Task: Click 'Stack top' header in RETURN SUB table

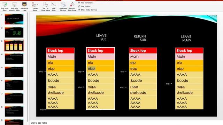Action: pyautogui.click(x=143, y=51)
